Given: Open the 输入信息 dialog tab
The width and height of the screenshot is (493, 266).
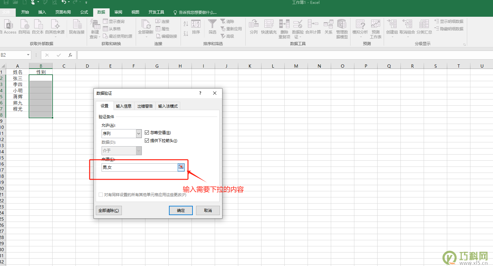Looking at the screenshot, I should tap(124, 106).
